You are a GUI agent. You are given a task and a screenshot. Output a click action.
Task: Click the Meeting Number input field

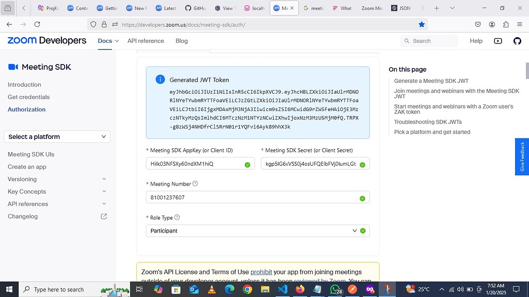tap(258, 197)
